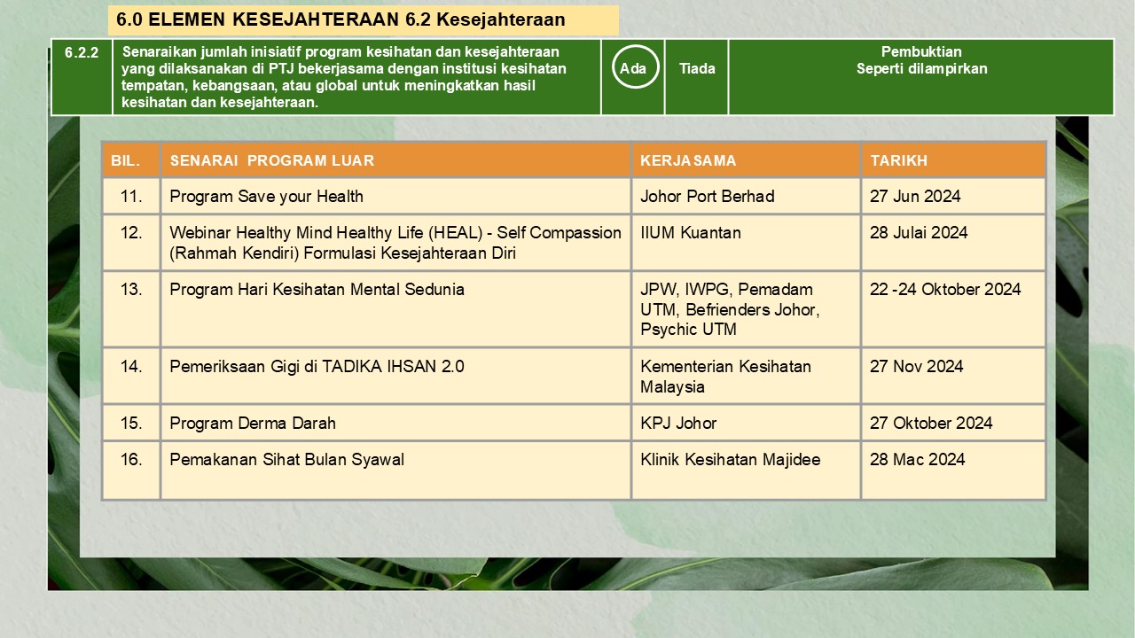Select the circled "Ada" option
Screen dimensions: 1135x638
tap(633, 68)
